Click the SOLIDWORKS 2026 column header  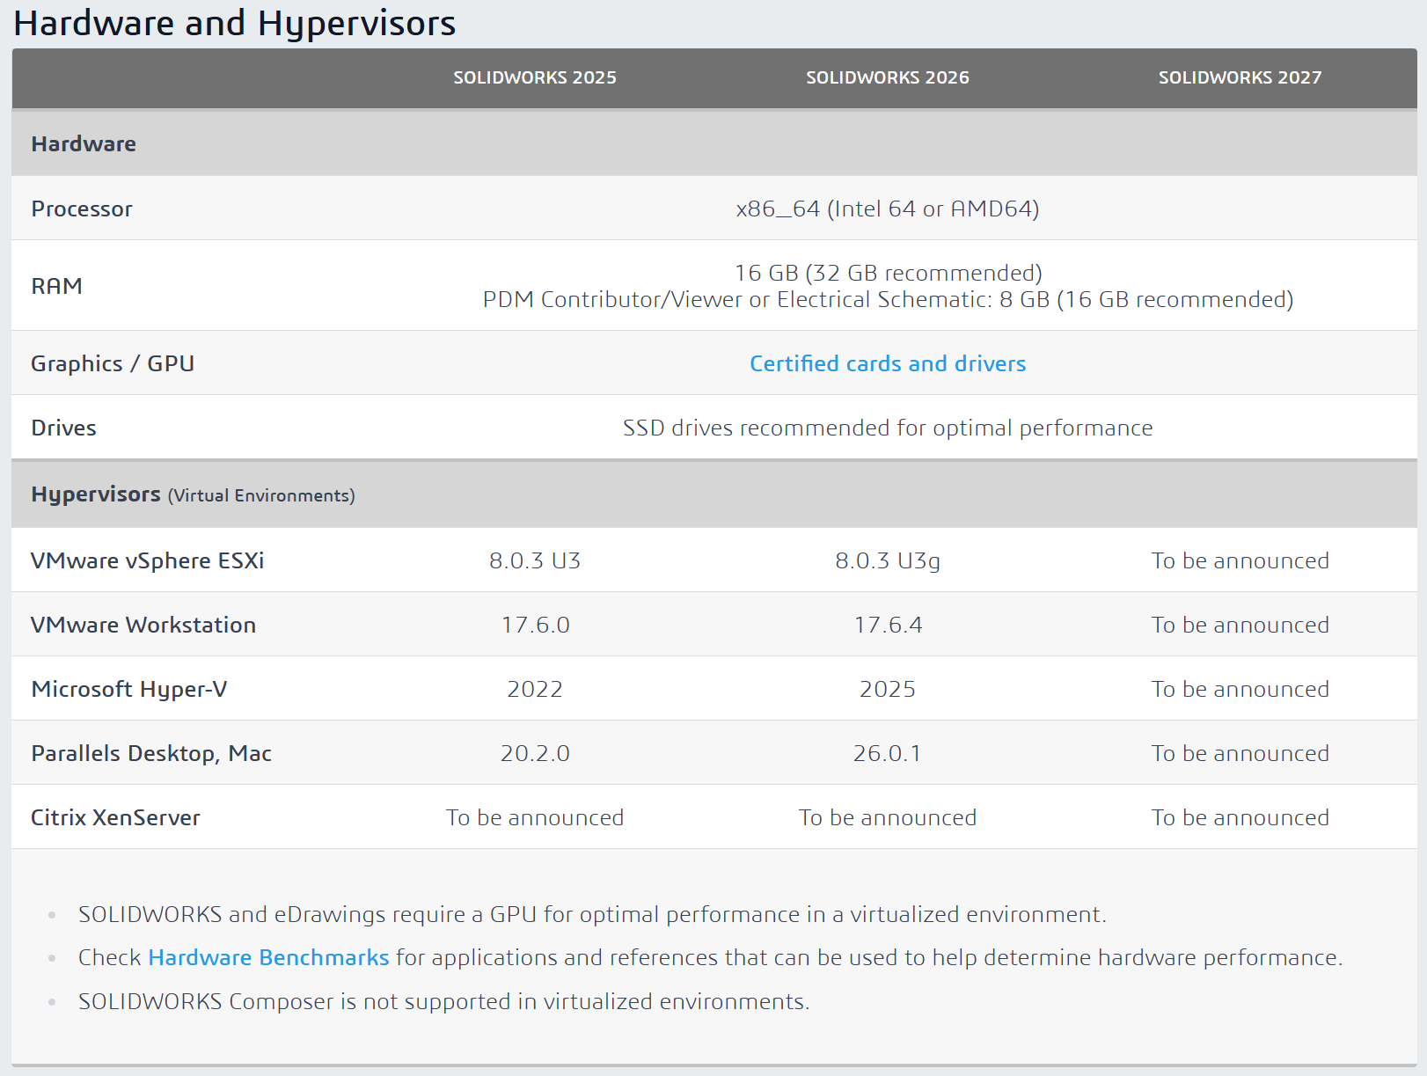[x=888, y=77]
